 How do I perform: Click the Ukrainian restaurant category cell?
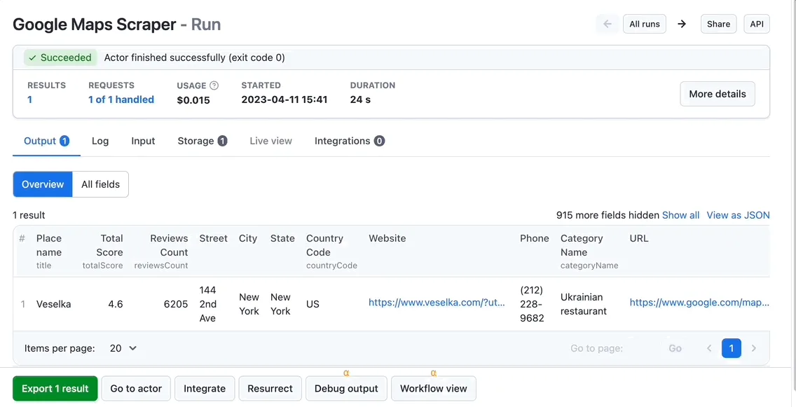click(583, 304)
